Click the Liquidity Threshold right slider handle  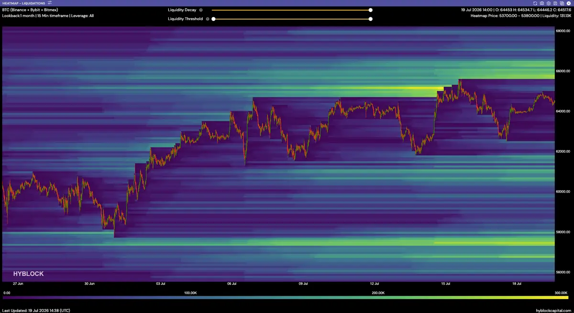[371, 19]
